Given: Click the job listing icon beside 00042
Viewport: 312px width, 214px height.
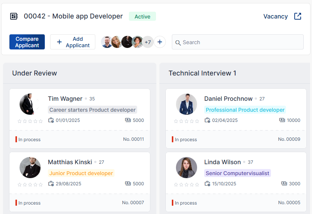Looking at the screenshot, I should point(14,16).
